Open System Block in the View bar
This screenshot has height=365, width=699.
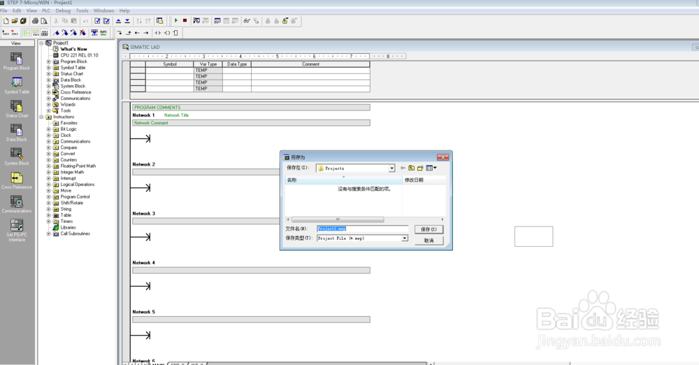(17, 157)
